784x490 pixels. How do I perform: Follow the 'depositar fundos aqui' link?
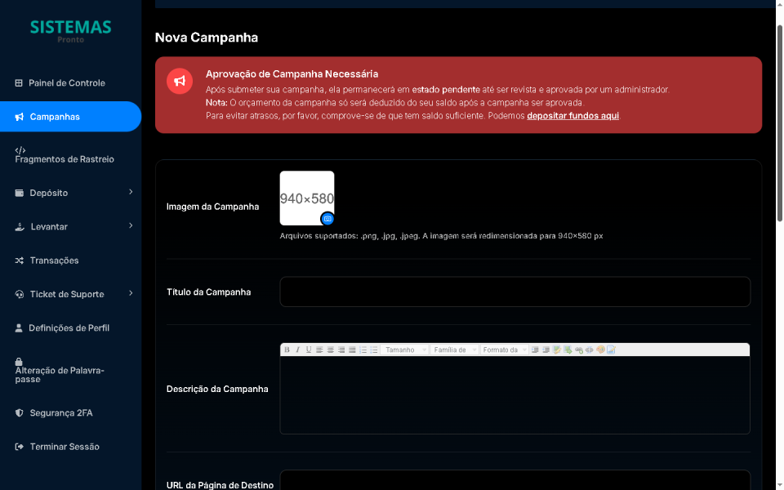(572, 116)
